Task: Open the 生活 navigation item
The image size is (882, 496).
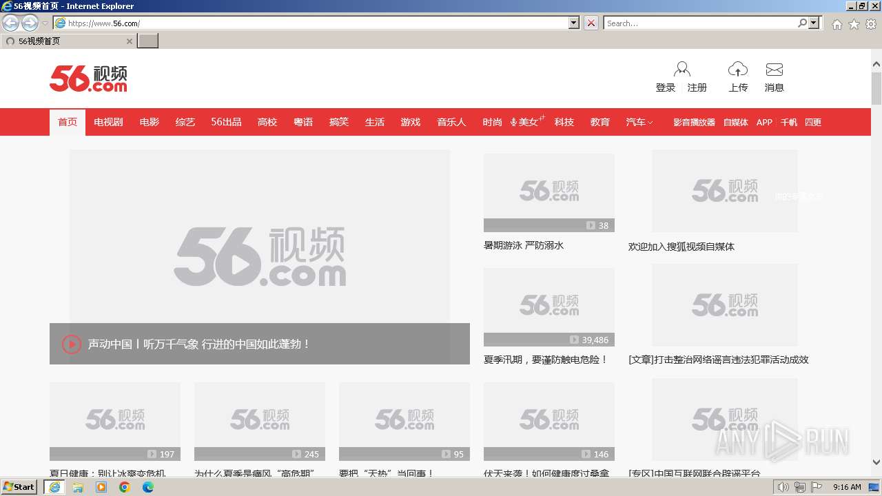Action: [375, 122]
